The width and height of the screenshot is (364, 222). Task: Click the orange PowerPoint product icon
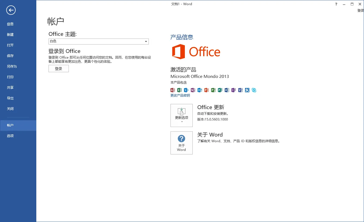pyautogui.click(x=207, y=90)
